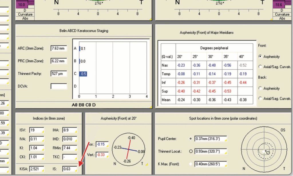This screenshot has height=176, width=293.
Task: Enable Back Axial/Sag. Curvature radio option
Action: pyautogui.click(x=260, y=98)
